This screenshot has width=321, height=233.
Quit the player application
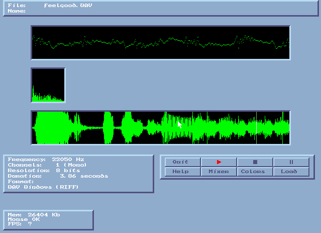[x=183, y=162]
